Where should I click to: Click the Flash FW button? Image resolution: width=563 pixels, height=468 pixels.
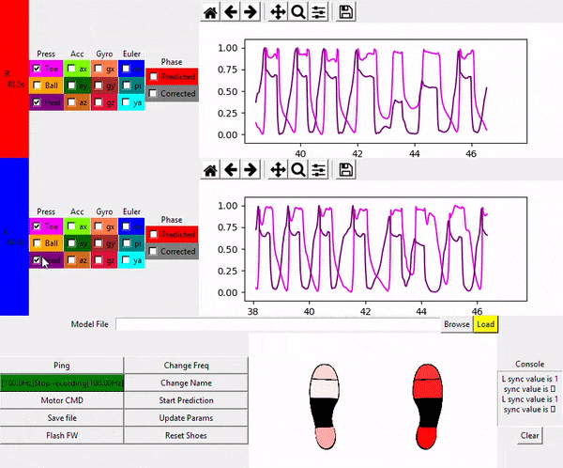pyautogui.click(x=62, y=436)
